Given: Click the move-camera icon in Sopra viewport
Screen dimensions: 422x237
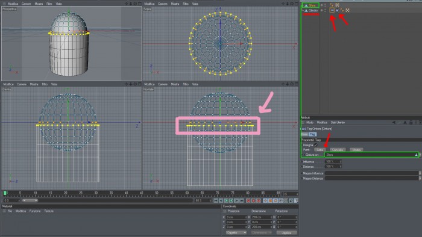Looking at the screenshot, I should [283, 4].
